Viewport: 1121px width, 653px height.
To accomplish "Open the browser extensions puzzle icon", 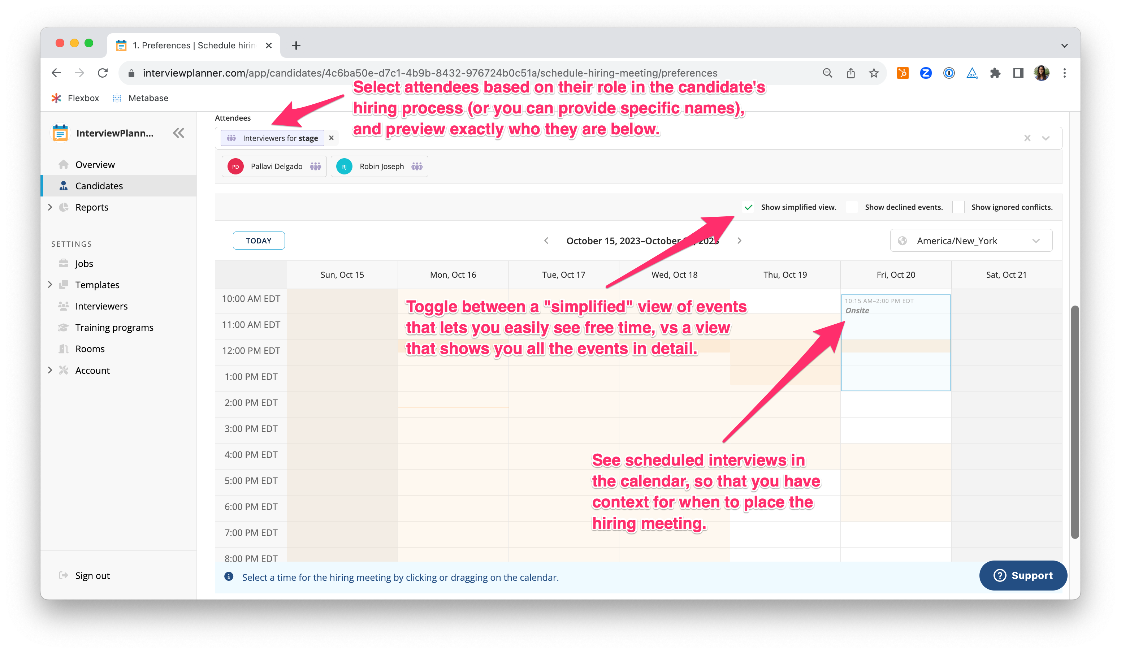I will 995,73.
